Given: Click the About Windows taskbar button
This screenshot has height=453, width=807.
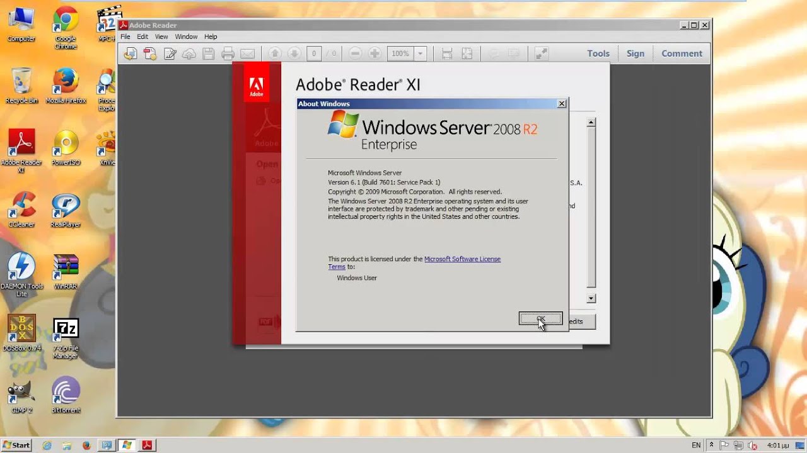Looking at the screenshot, I should point(127,445).
